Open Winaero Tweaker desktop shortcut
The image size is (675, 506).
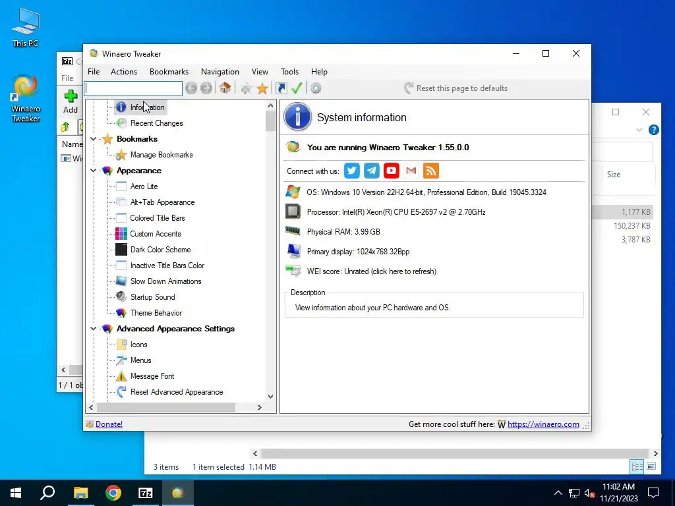26,99
